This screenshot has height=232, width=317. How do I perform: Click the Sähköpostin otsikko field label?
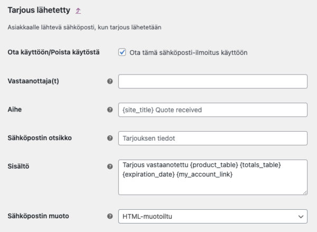click(x=40, y=138)
